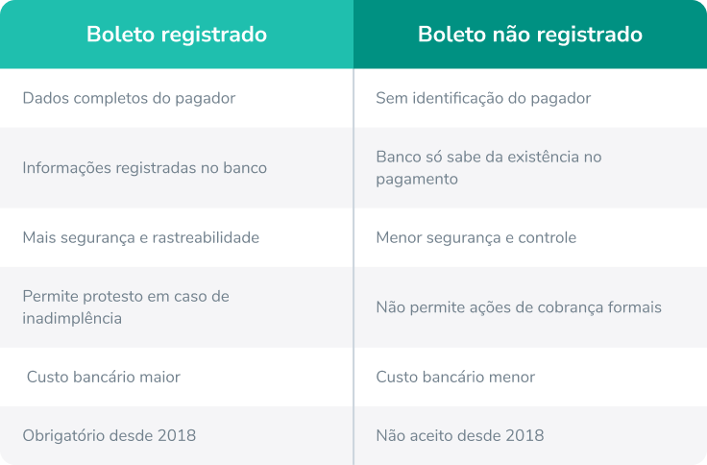
Task: Click the vertical divider between columns
Action: click(353, 266)
